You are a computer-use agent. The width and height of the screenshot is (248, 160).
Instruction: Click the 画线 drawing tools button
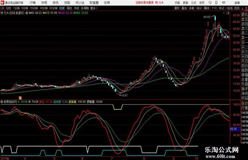pos(207,8)
